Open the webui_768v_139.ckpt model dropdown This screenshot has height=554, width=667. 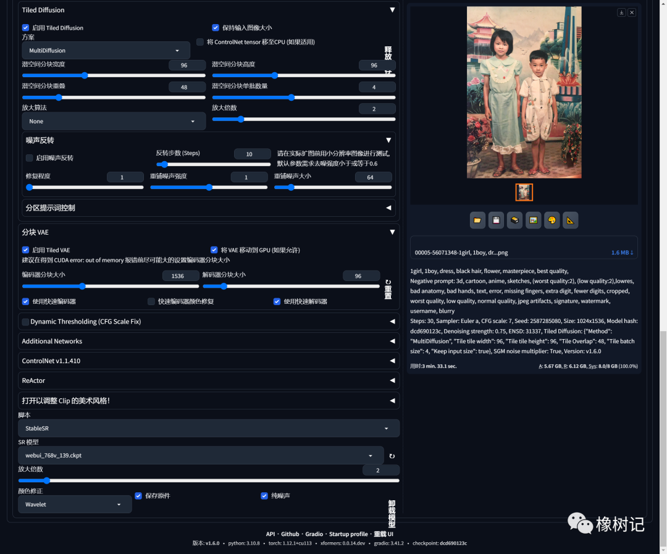pos(201,455)
